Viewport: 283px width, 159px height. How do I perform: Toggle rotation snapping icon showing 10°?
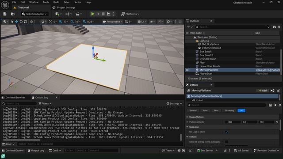(x=72, y=22)
